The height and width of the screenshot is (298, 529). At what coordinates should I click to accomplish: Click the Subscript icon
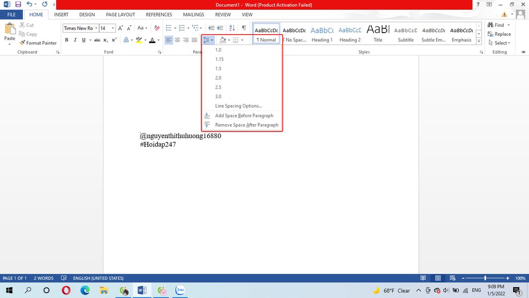pyautogui.click(x=105, y=40)
